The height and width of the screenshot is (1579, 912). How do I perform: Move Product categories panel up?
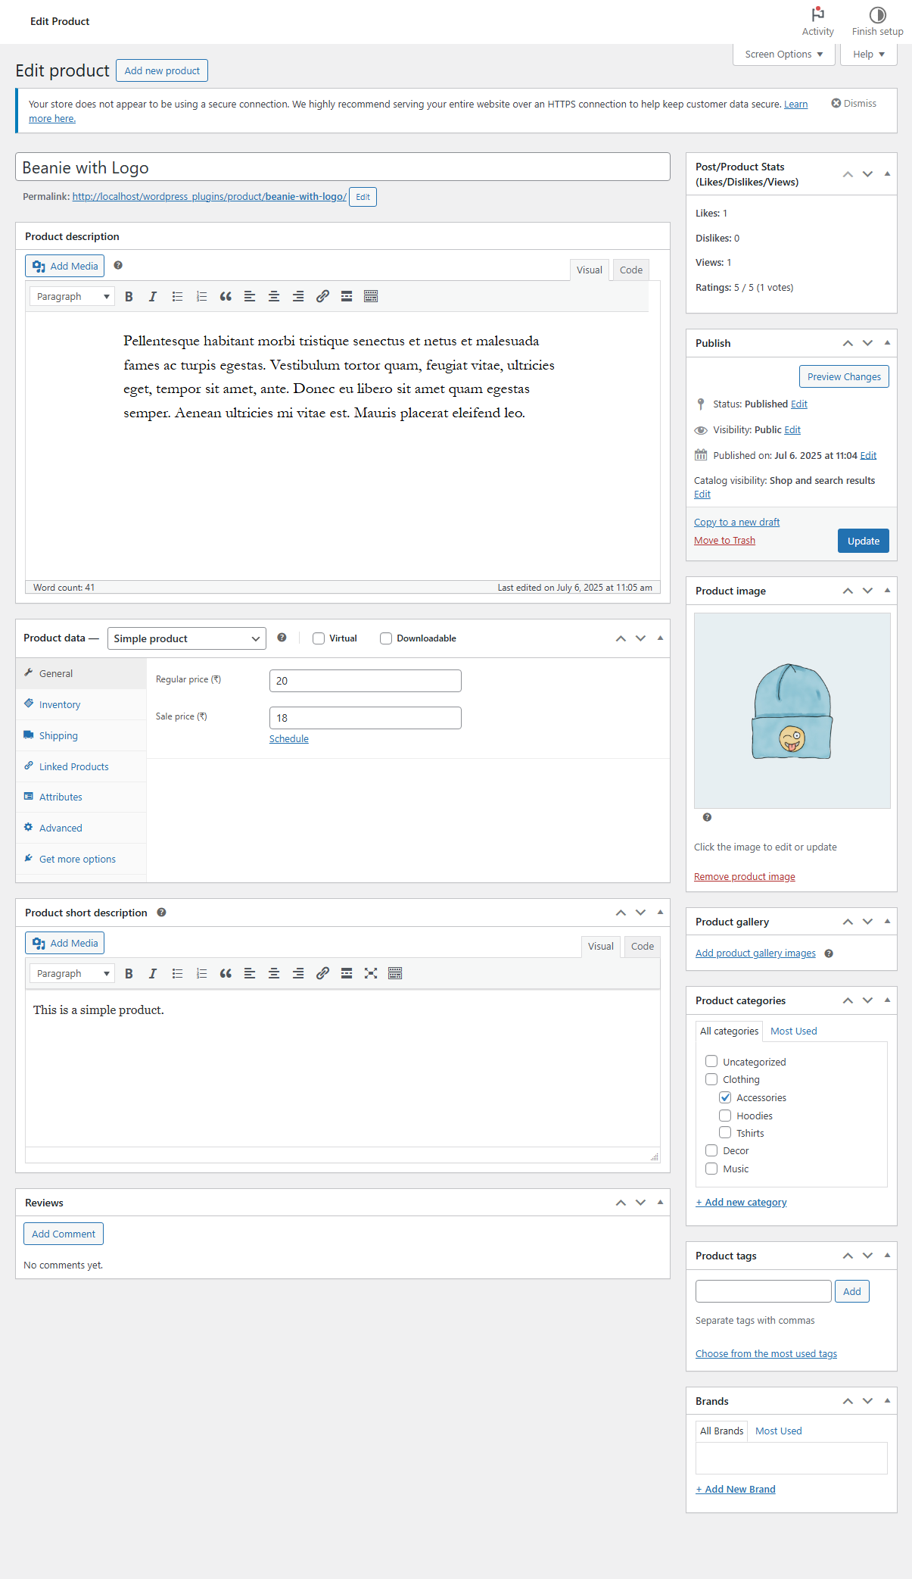pos(848,1000)
